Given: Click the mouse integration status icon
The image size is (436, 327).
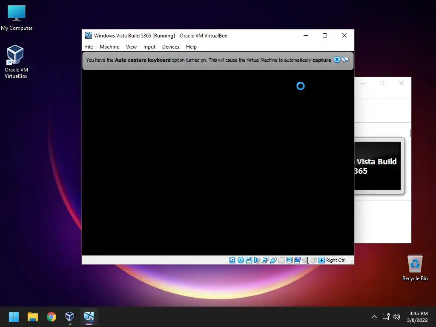Looking at the screenshot, I should (x=314, y=260).
